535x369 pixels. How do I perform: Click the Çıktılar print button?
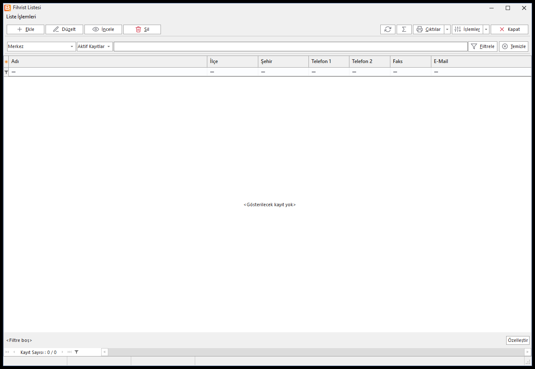[x=428, y=29]
